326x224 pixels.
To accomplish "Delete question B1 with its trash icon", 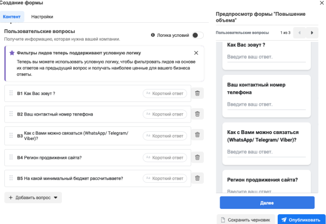I will 198,93.
